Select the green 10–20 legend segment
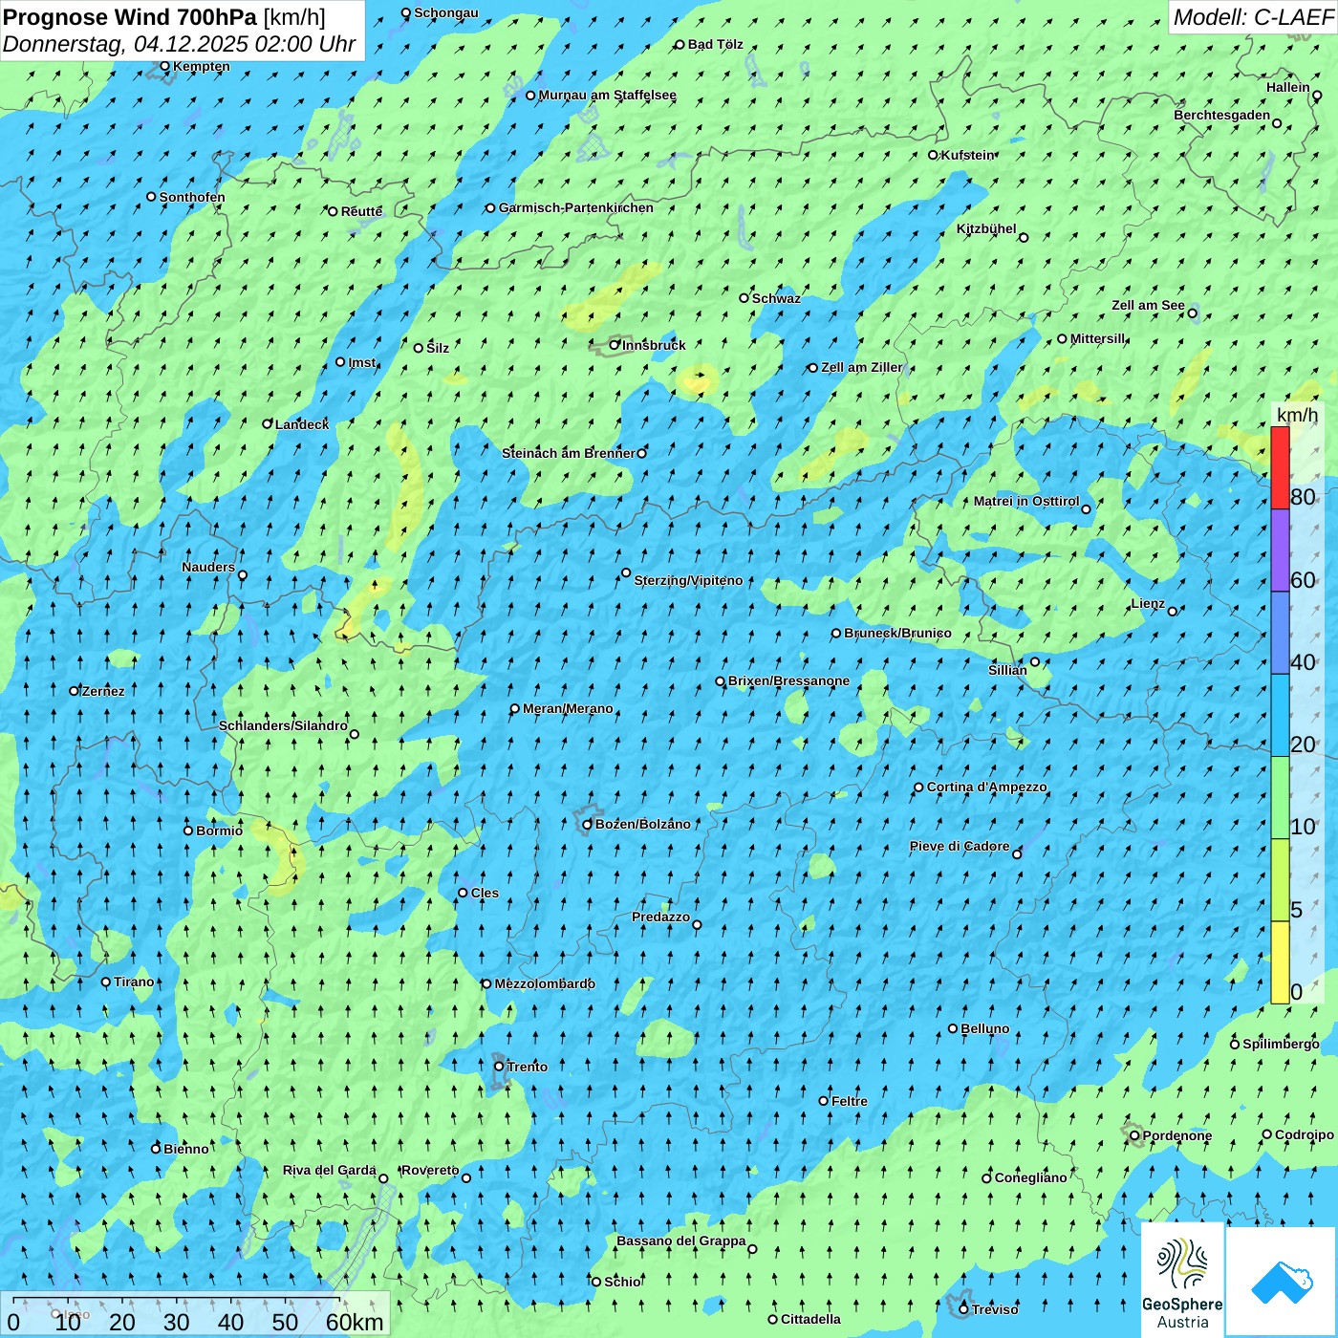Screen dimensions: 1338x1338 click(1280, 798)
